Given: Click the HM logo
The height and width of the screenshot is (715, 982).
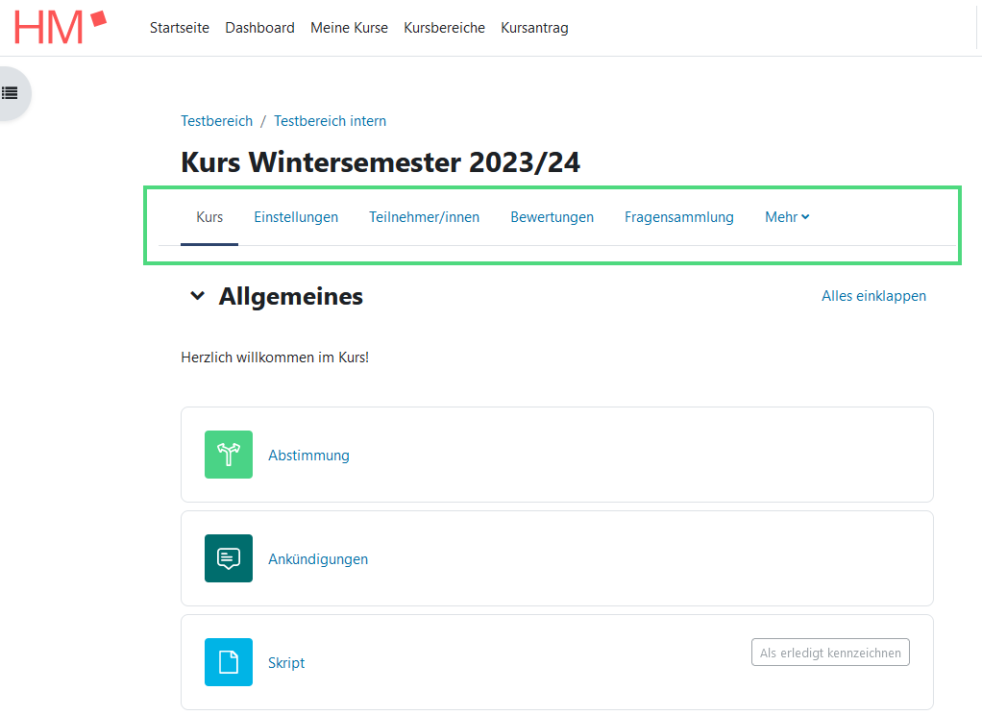Looking at the screenshot, I should pos(60,27).
